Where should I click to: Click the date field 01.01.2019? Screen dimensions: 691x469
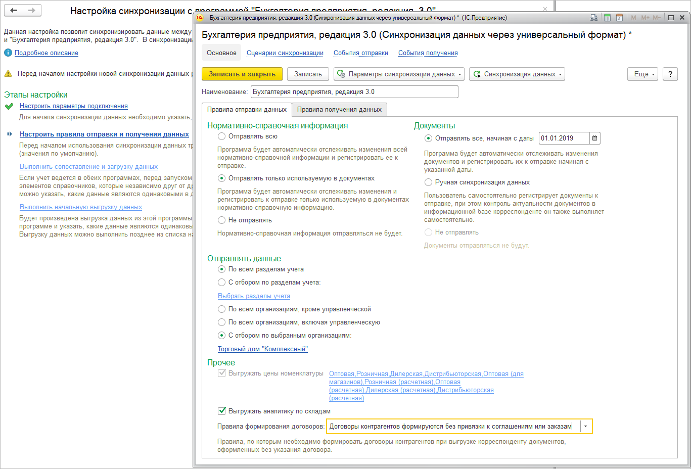(564, 138)
